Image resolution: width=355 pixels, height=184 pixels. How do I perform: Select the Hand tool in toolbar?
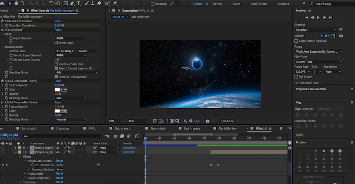tap(16, 4)
